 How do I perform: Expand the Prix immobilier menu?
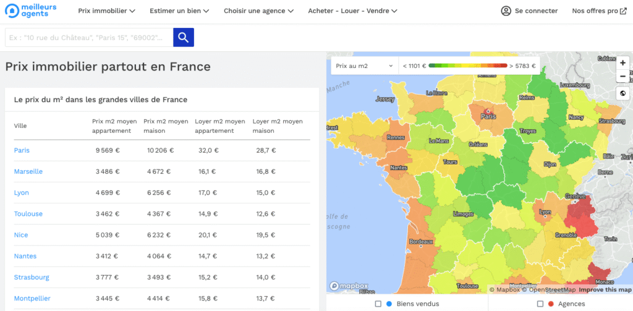click(x=106, y=11)
